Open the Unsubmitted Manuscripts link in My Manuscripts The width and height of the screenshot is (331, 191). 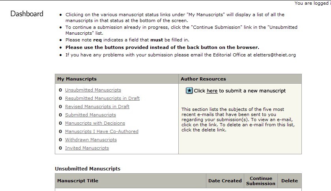click(x=93, y=90)
